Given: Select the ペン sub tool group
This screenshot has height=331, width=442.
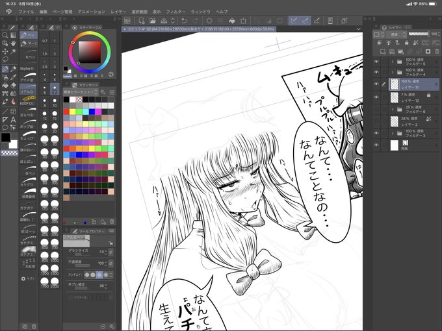Looking at the screenshot, I should [29, 35].
